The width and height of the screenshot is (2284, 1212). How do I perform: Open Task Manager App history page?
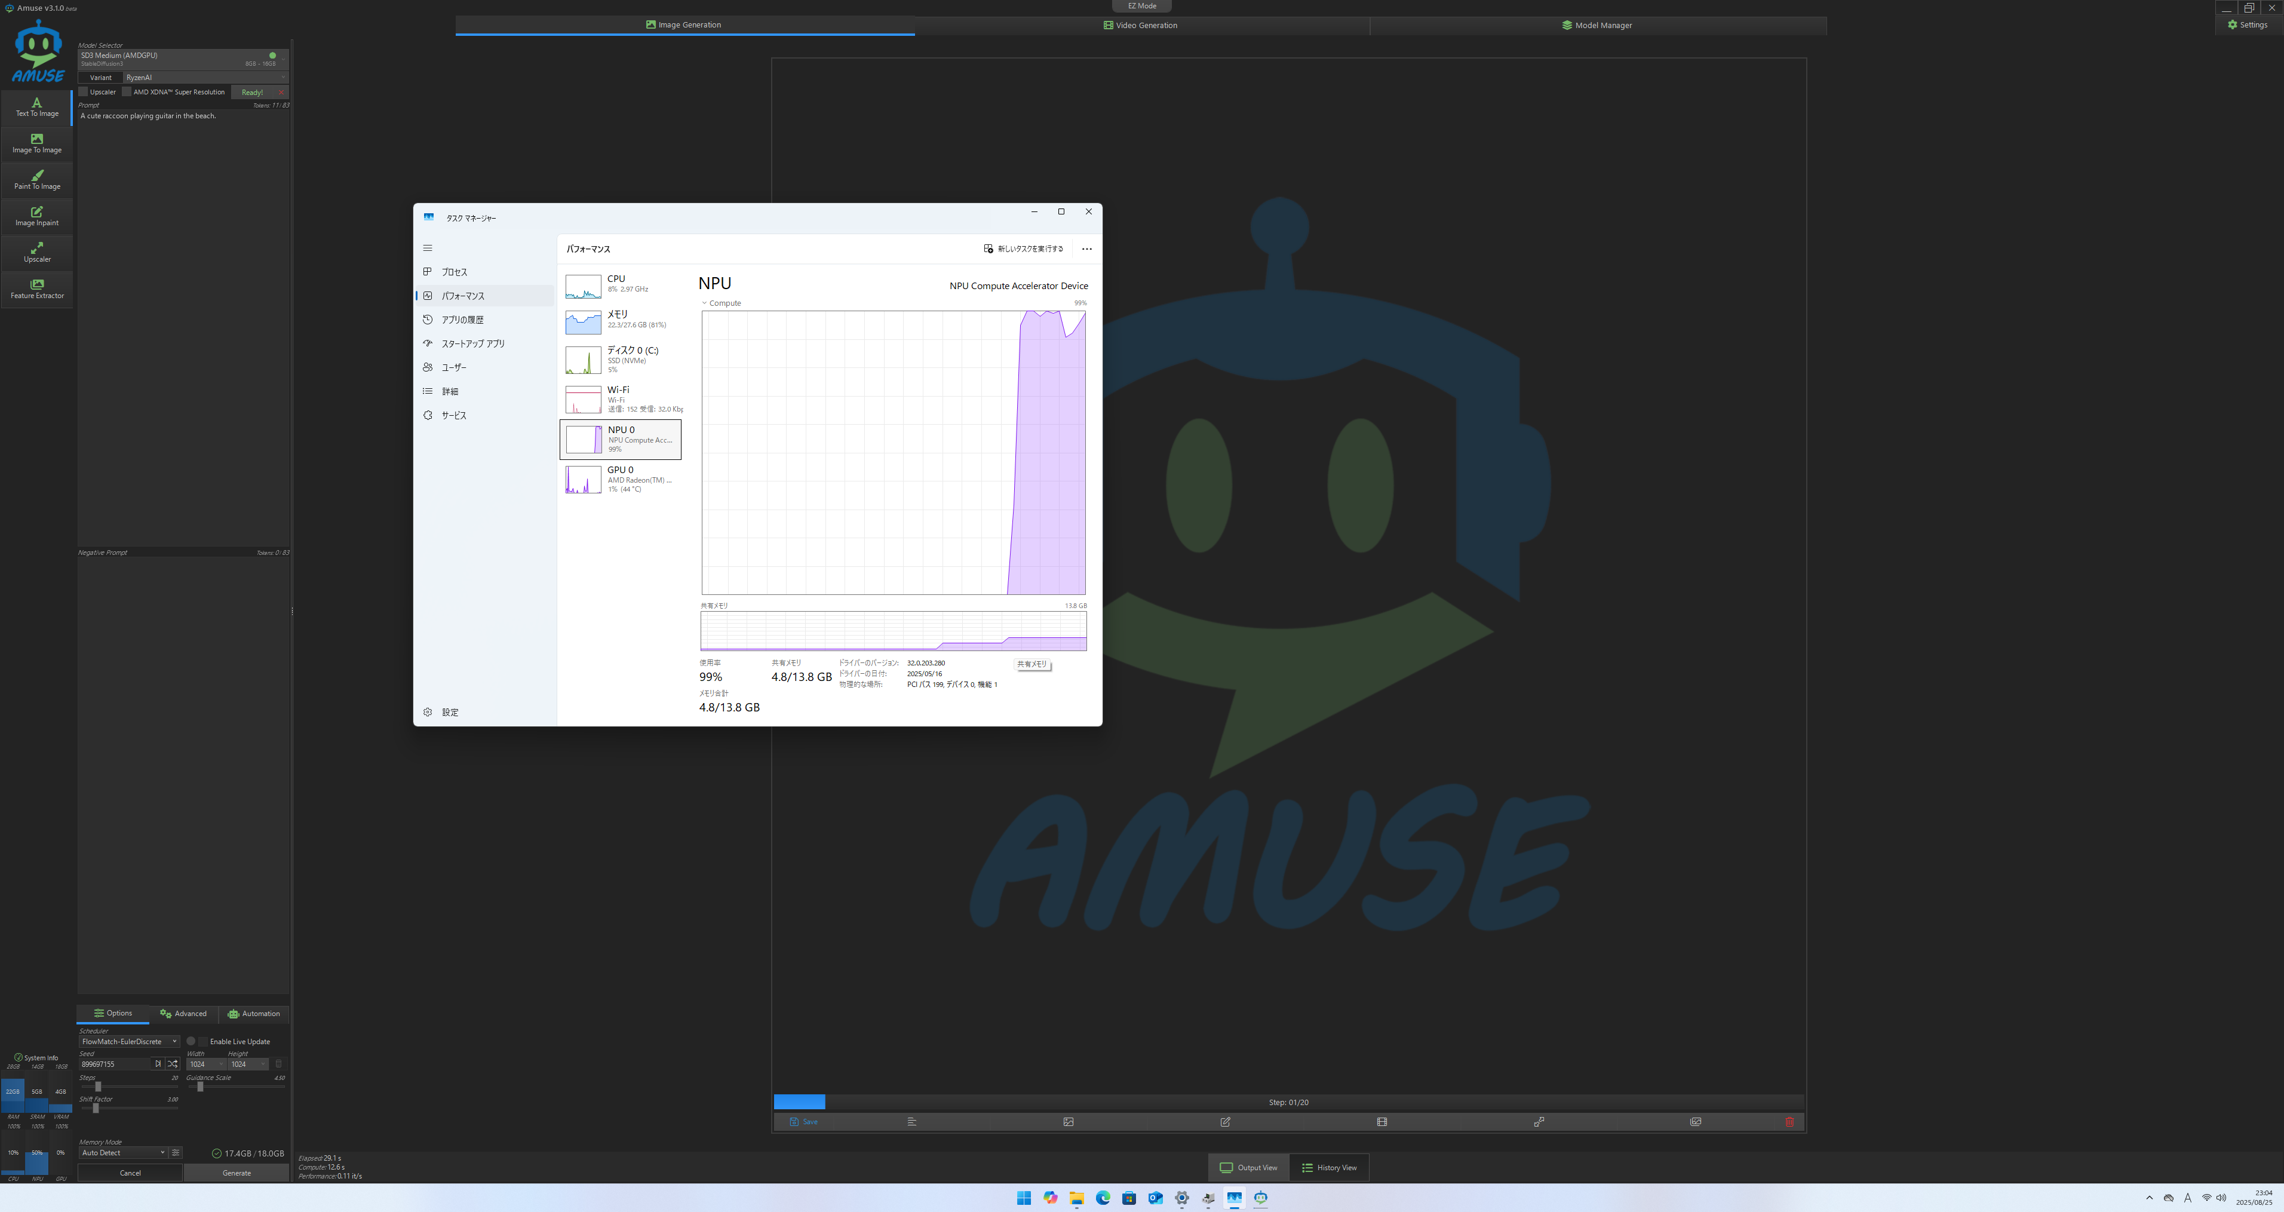click(485, 320)
